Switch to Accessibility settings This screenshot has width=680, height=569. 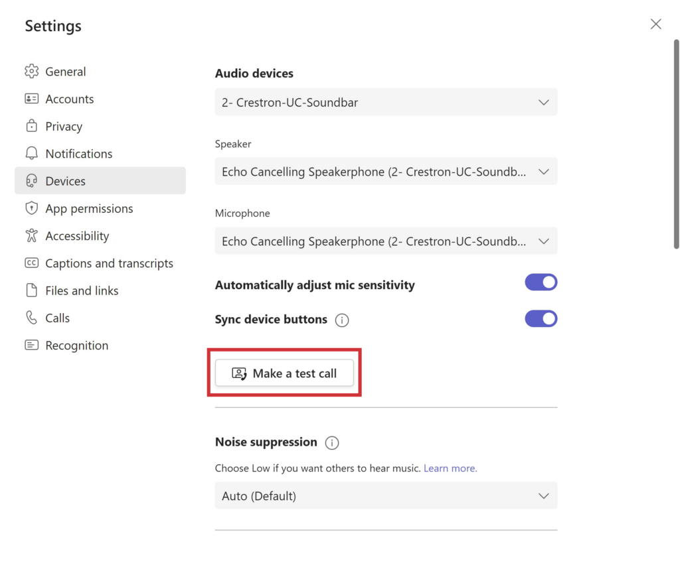tap(100, 235)
